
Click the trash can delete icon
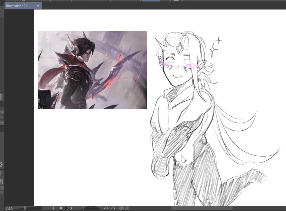(x=1, y=97)
